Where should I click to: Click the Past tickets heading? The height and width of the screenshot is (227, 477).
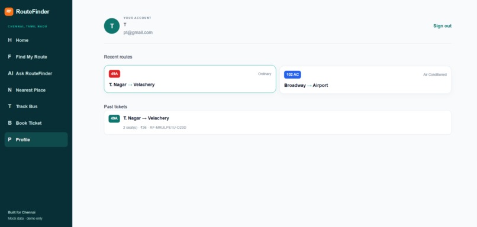coord(115,106)
